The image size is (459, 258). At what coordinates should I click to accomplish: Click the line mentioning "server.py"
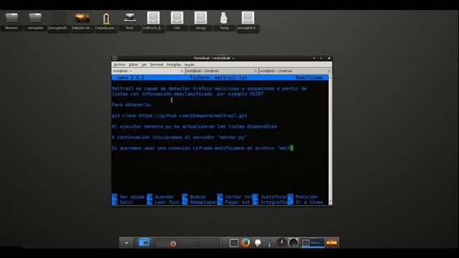[x=179, y=137]
